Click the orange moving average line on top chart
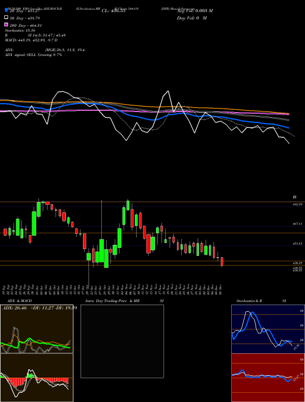The image size is (305, 402). click(144, 106)
